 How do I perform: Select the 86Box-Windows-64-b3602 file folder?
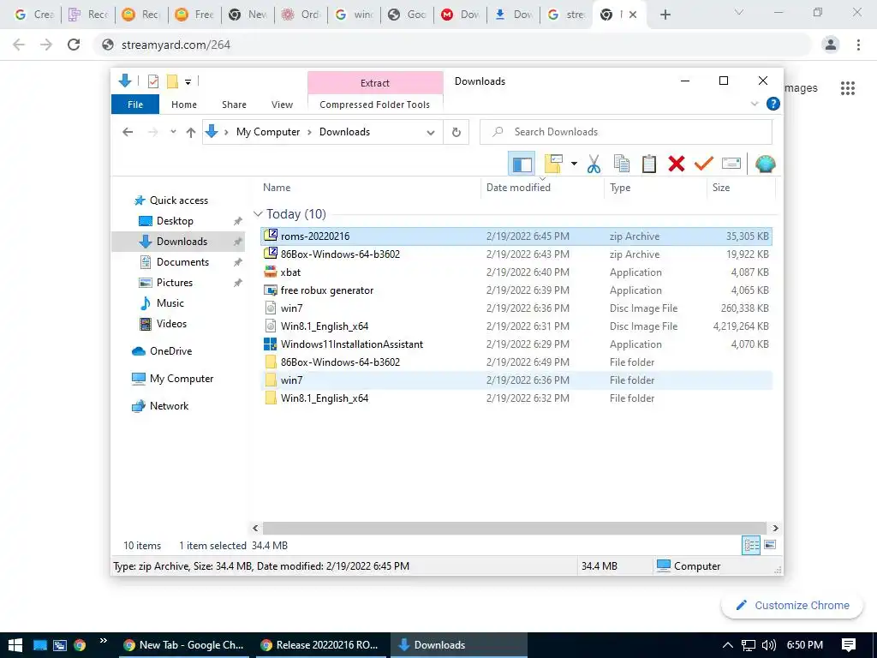pos(516,362)
